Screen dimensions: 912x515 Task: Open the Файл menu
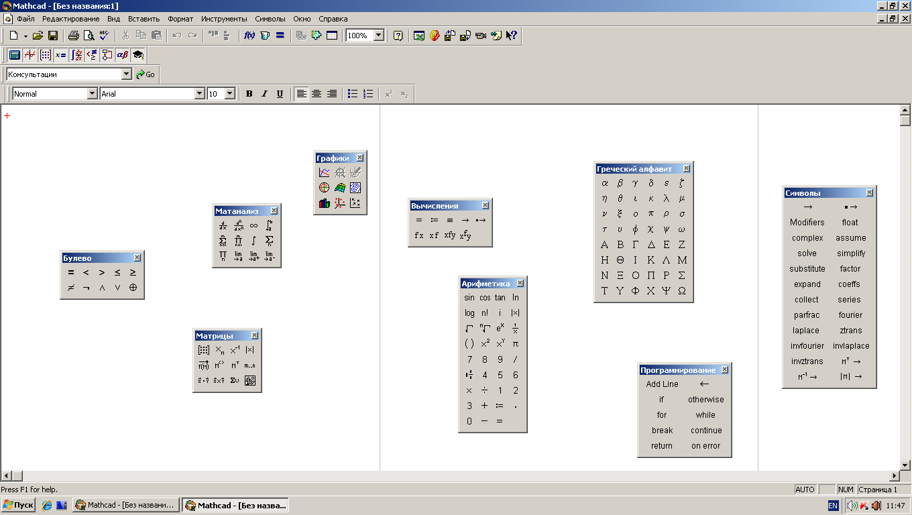(25, 19)
